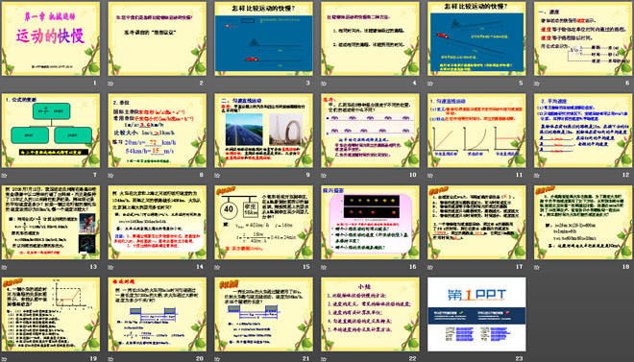Click the animation star below slide 22
This screenshot has width=634, height=362.
point(323,358)
